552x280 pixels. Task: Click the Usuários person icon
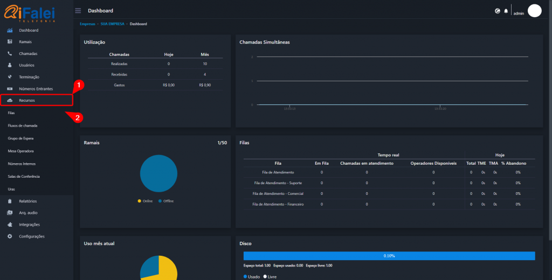coord(10,65)
